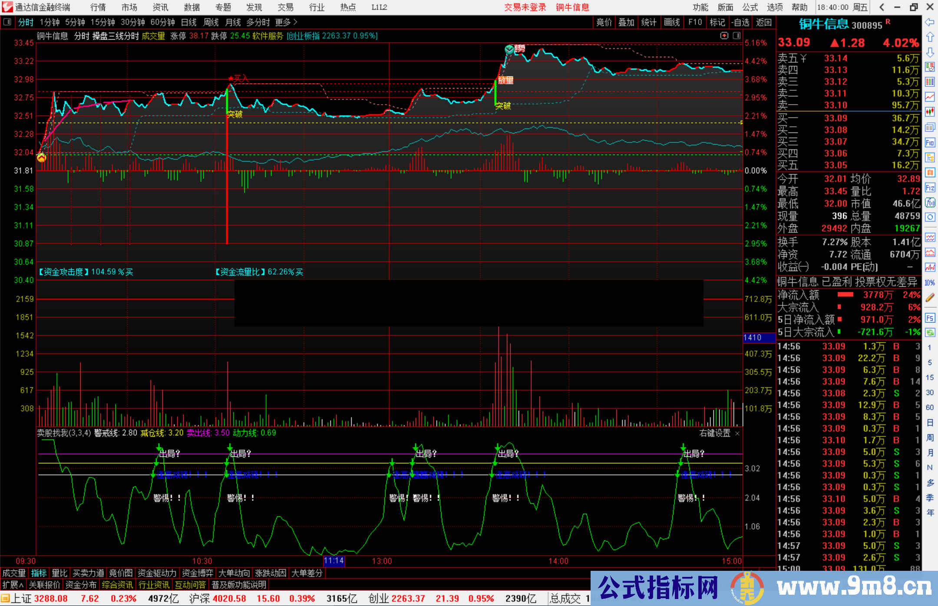Open the color grid table sidebar icon
The height and width of the screenshot is (606, 938).
tap(930, 82)
